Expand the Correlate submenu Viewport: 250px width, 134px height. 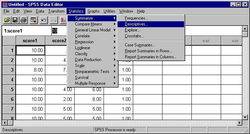[x=92, y=36]
